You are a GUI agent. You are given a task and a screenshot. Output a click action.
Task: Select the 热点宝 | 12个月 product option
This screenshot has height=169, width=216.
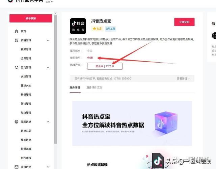pos(105,66)
